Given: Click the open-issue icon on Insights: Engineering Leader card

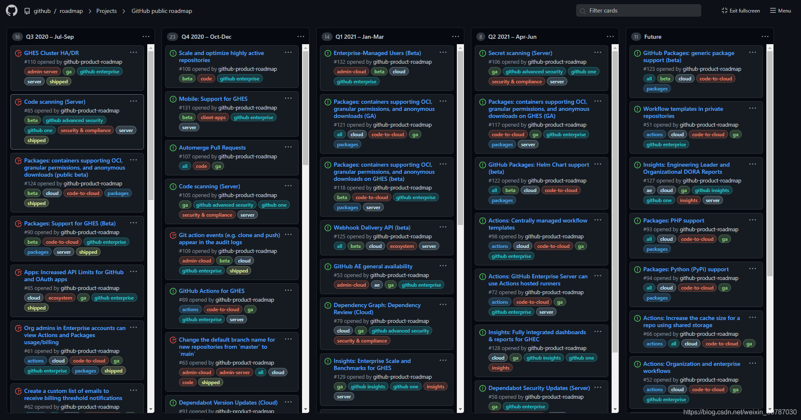Looking at the screenshot, I should 637,165.
